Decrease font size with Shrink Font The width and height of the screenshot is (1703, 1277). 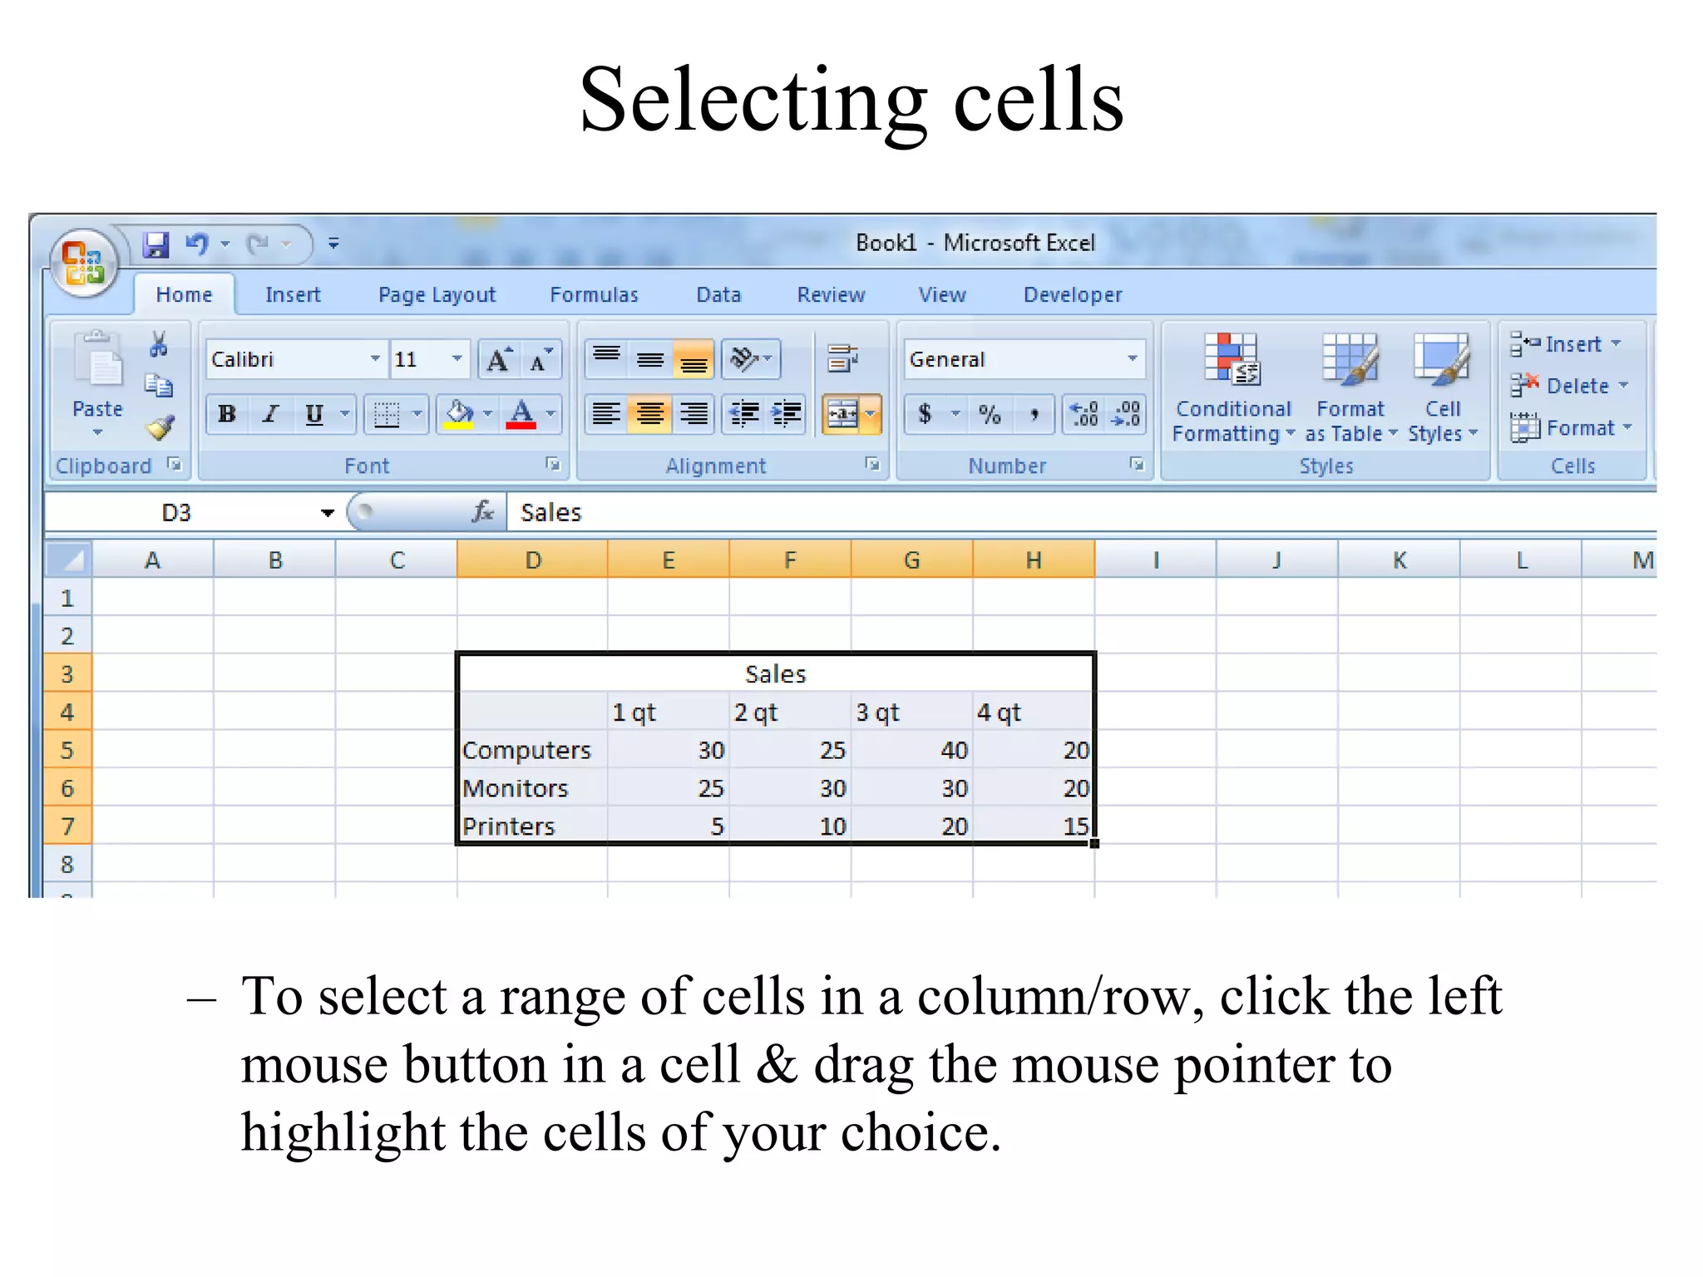point(541,359)
